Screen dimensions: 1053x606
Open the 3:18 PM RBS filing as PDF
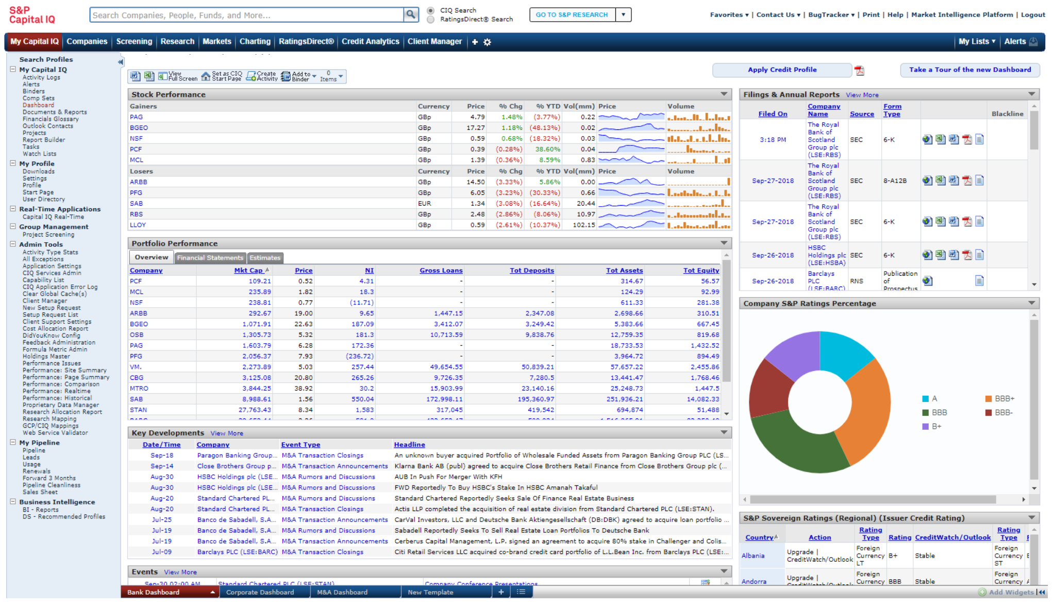(x=967, y=140)
